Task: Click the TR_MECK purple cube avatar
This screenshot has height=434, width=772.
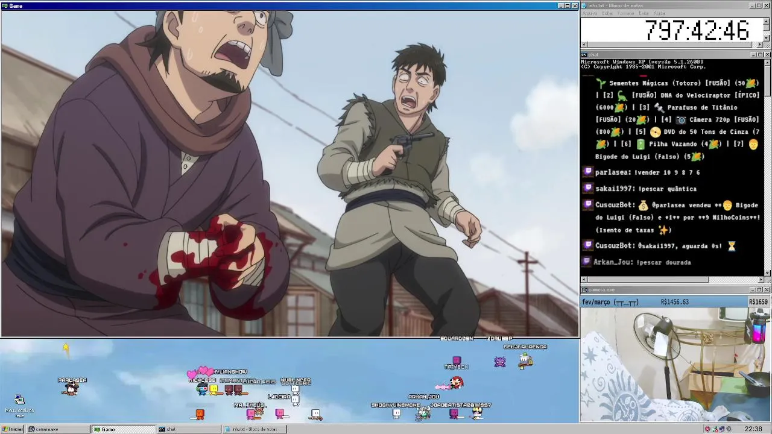Action: (x=457, y=360)
